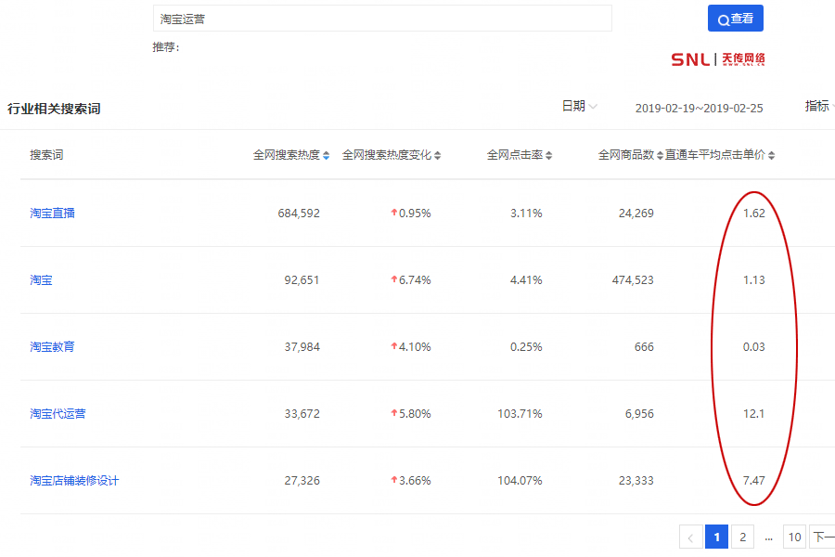Sort the 全网点击率 column ascending
The image size is (835, 557).
click(x=547, y=155)
